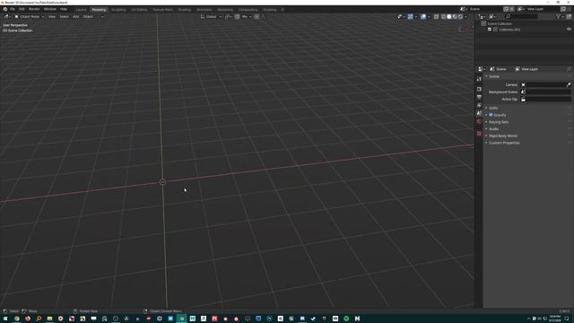Viewport: 574px width, 323px height.
Task: Open the Scene selector in top bar
Action: [x=463, y=9]
